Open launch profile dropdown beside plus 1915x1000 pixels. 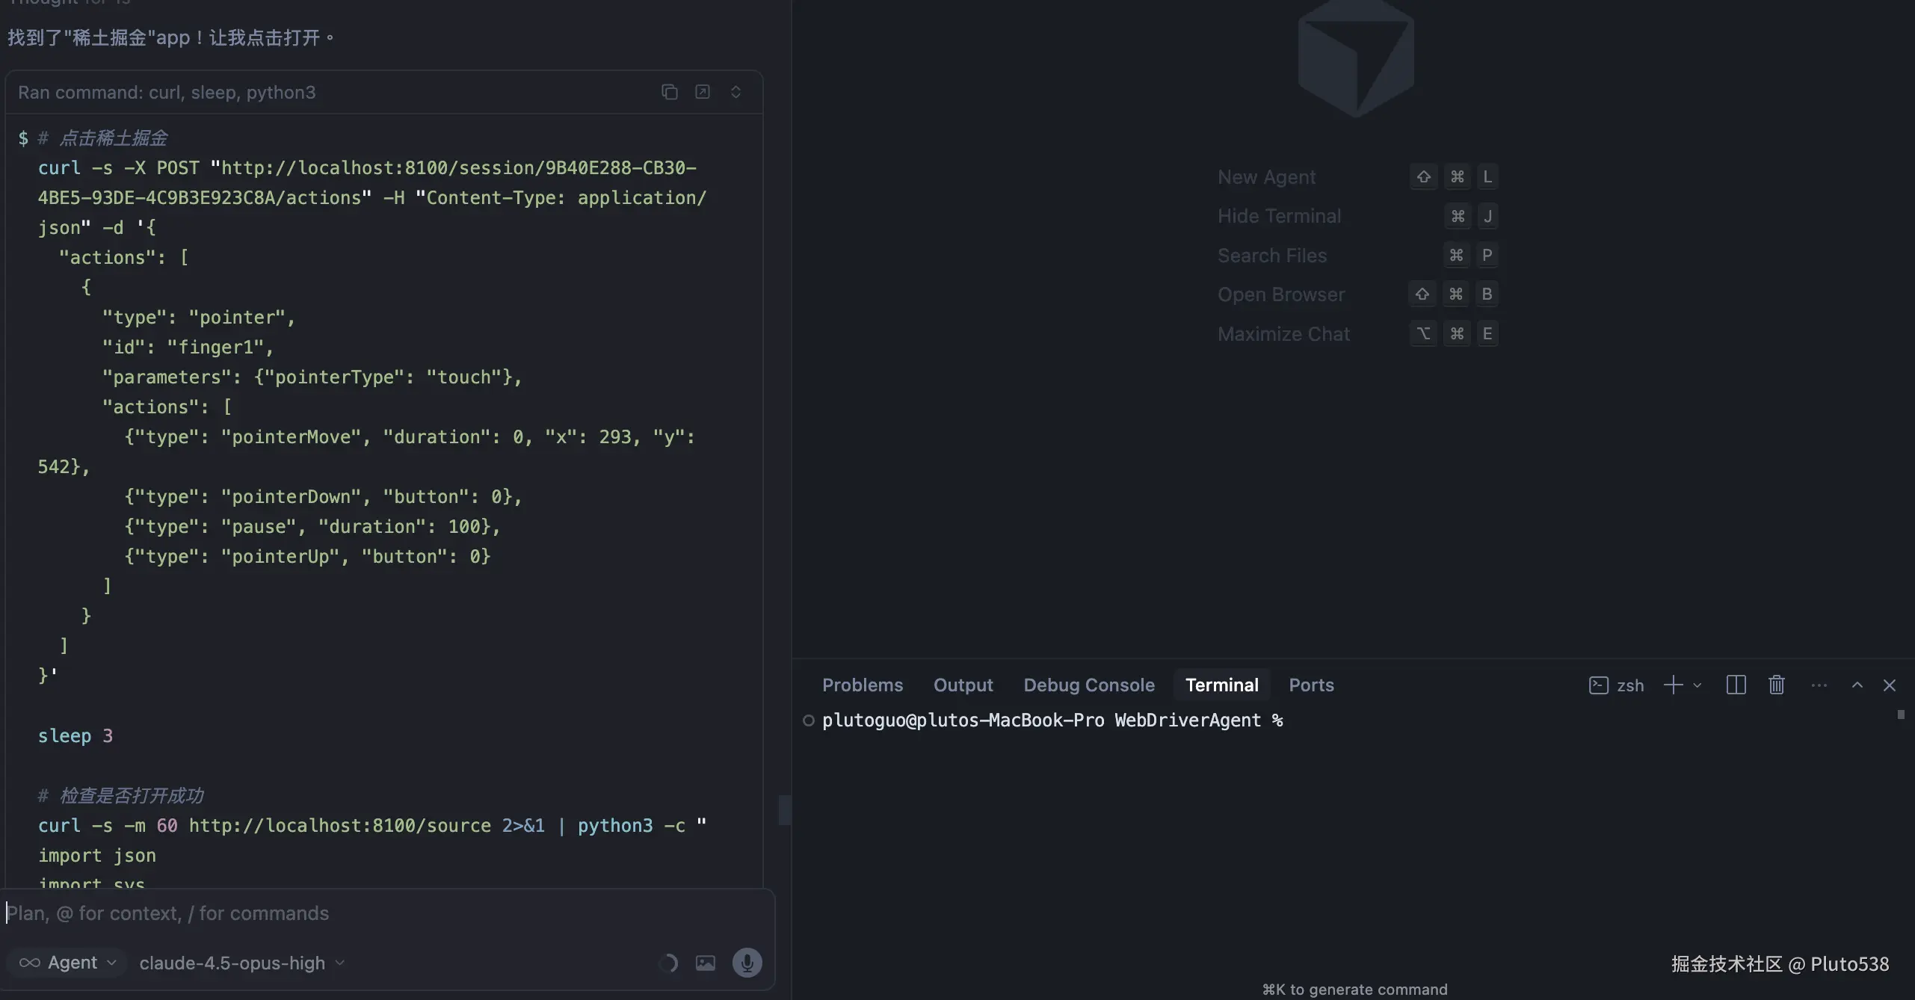point(1697,685)
